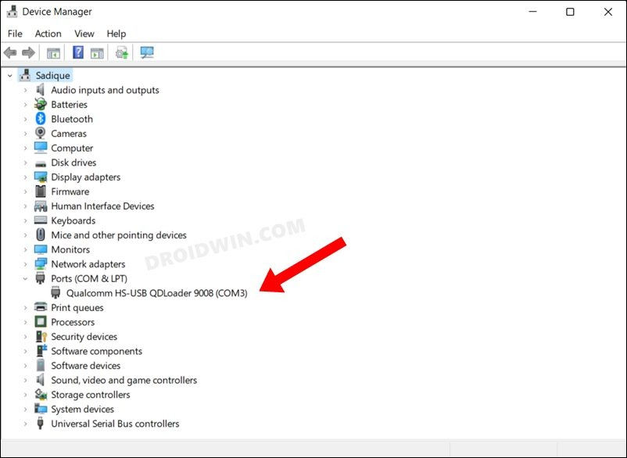Click the Bluetooth icon

pos(41,119)
